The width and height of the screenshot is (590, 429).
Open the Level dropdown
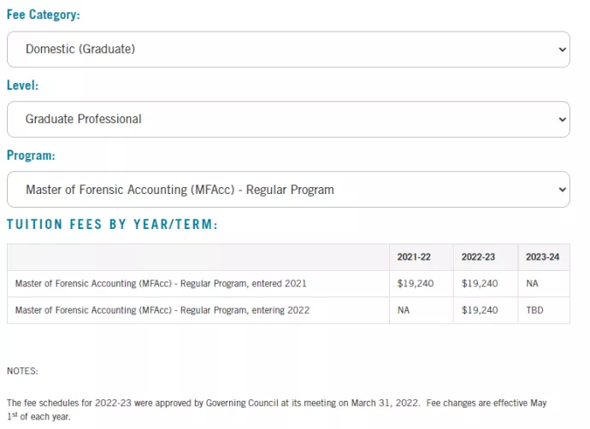288,119
